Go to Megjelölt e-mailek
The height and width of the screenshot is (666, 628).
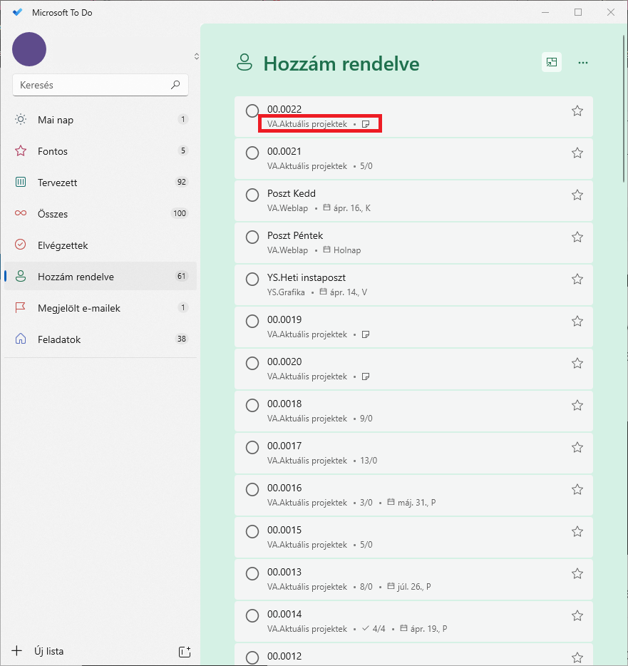[78, 308]
